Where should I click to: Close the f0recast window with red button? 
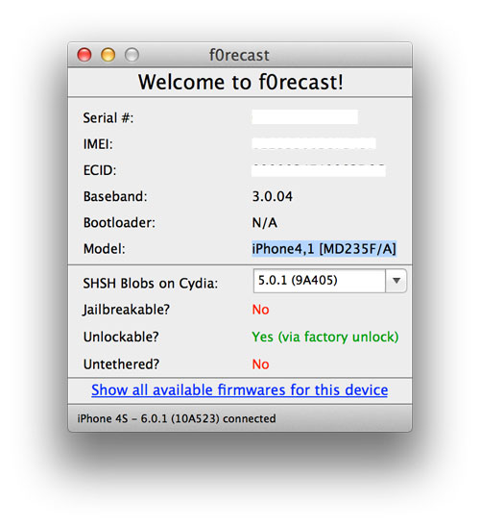pyautogui.click(x=84, y=55)
